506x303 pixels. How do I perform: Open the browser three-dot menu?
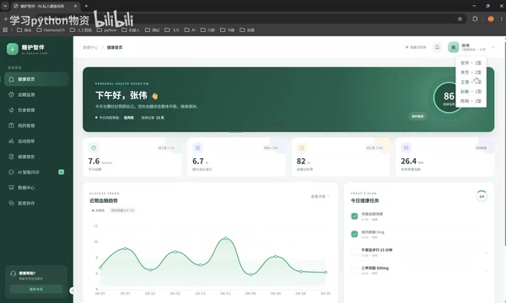502,19
